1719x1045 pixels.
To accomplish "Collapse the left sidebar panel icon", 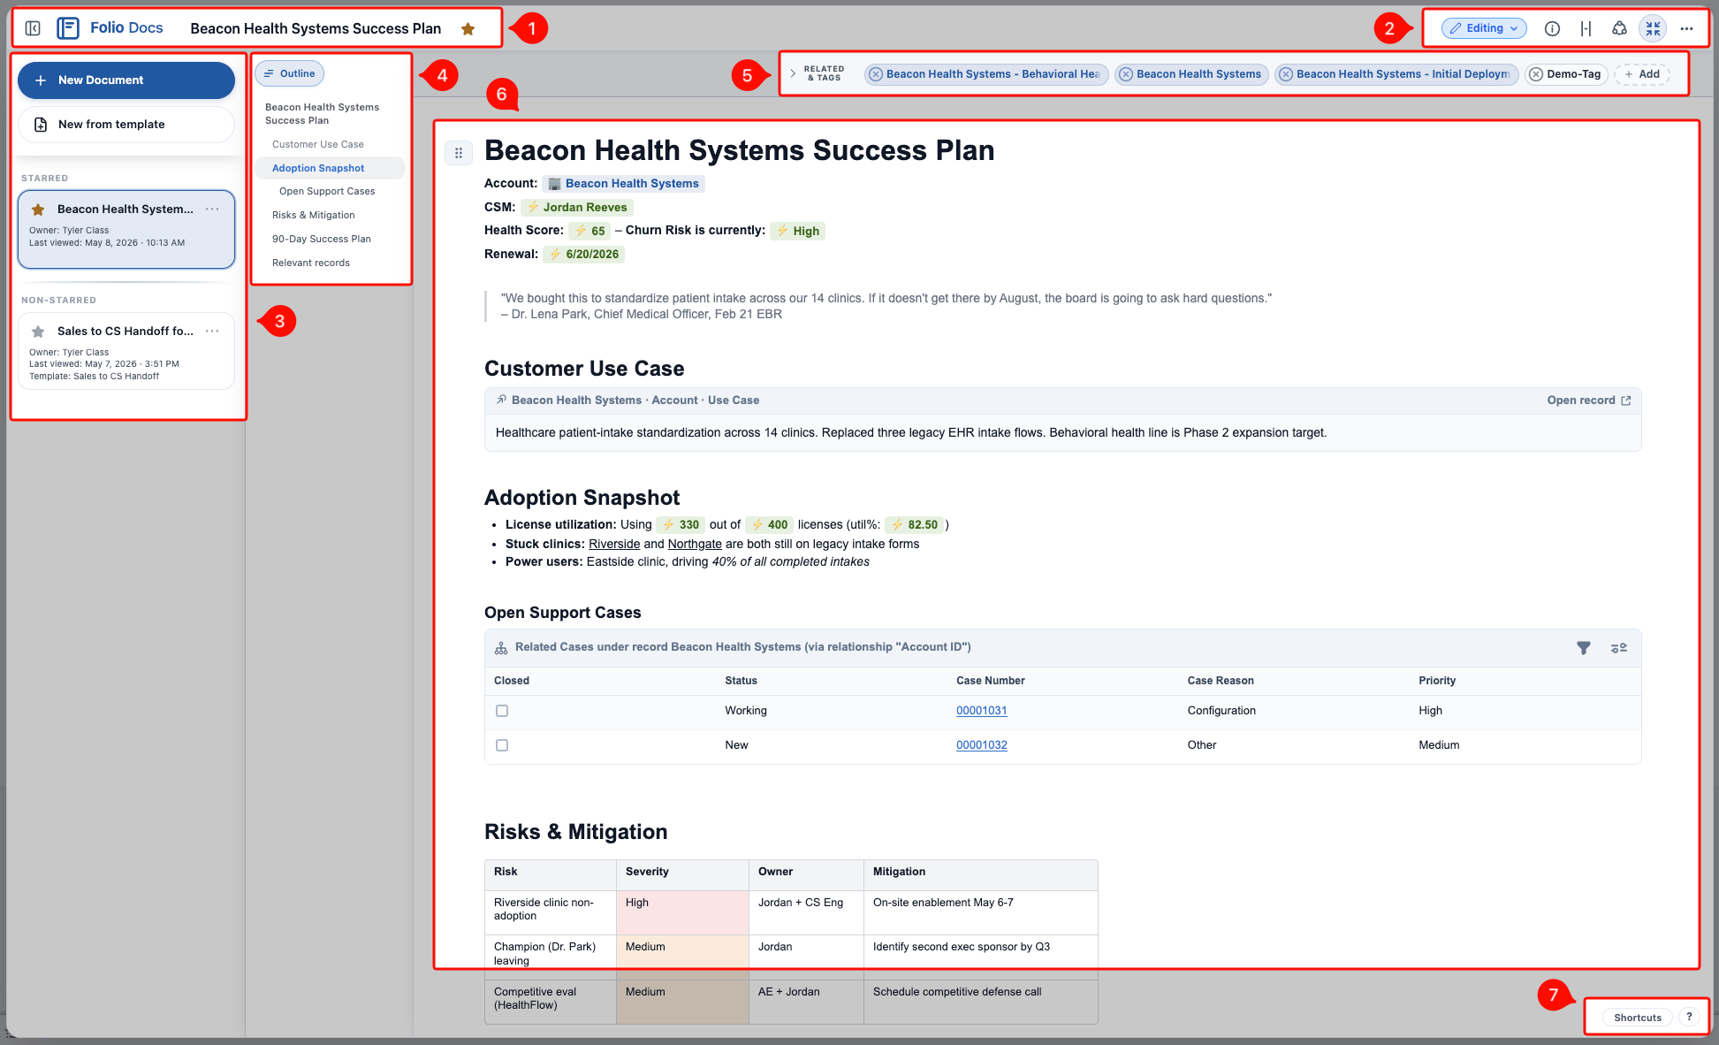I will coord(33,28).
